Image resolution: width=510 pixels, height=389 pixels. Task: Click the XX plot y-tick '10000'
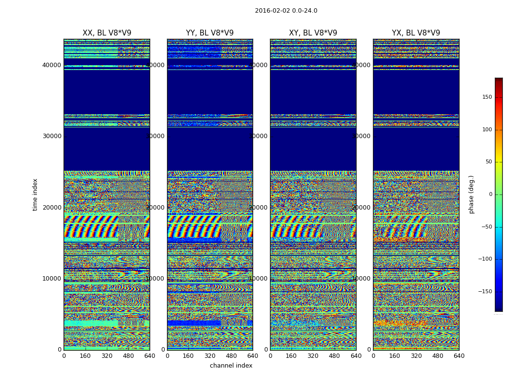point(51,279)
